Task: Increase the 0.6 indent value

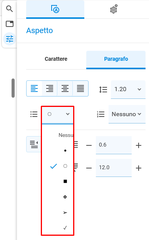Action: tap(139, 145)
